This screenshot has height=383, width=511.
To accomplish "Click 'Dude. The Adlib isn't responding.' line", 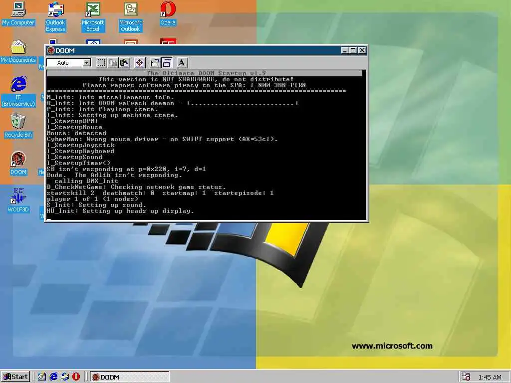I will (114, 175).
